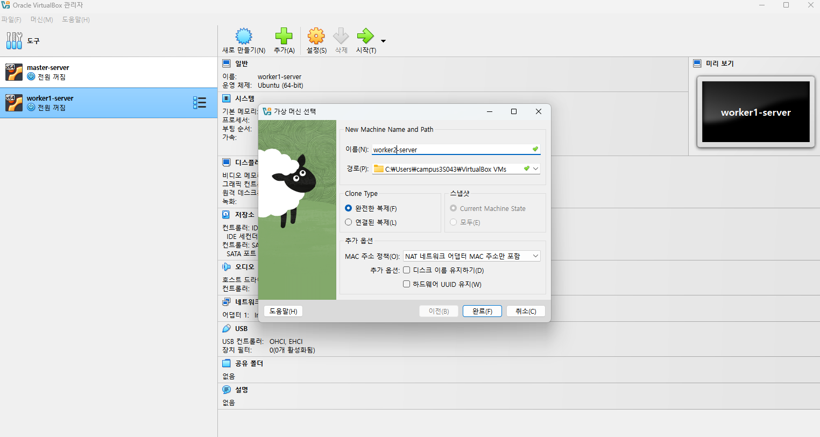The width and height of the screenshot is (820, 437).
Task: Click the USB section header text
Action: (x=242, y=328)
